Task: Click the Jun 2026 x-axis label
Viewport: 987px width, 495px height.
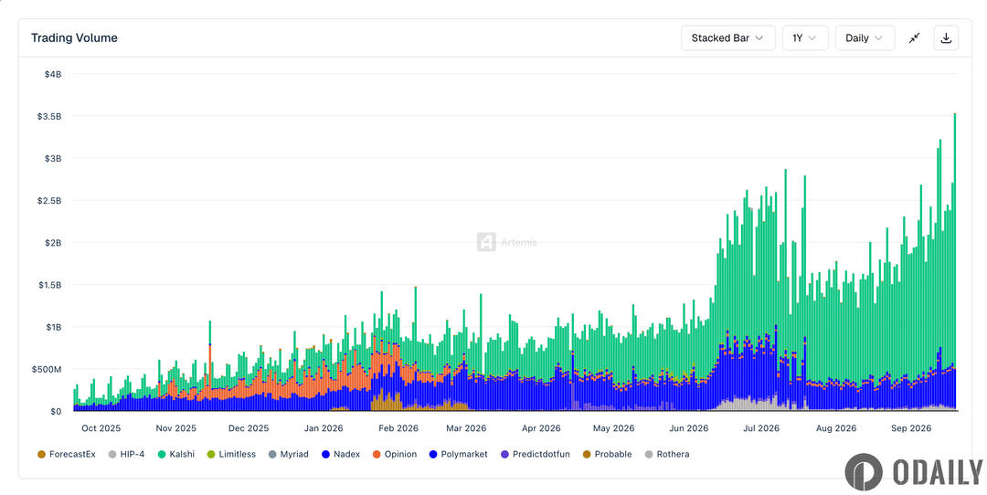Action: tap(689, 428)
